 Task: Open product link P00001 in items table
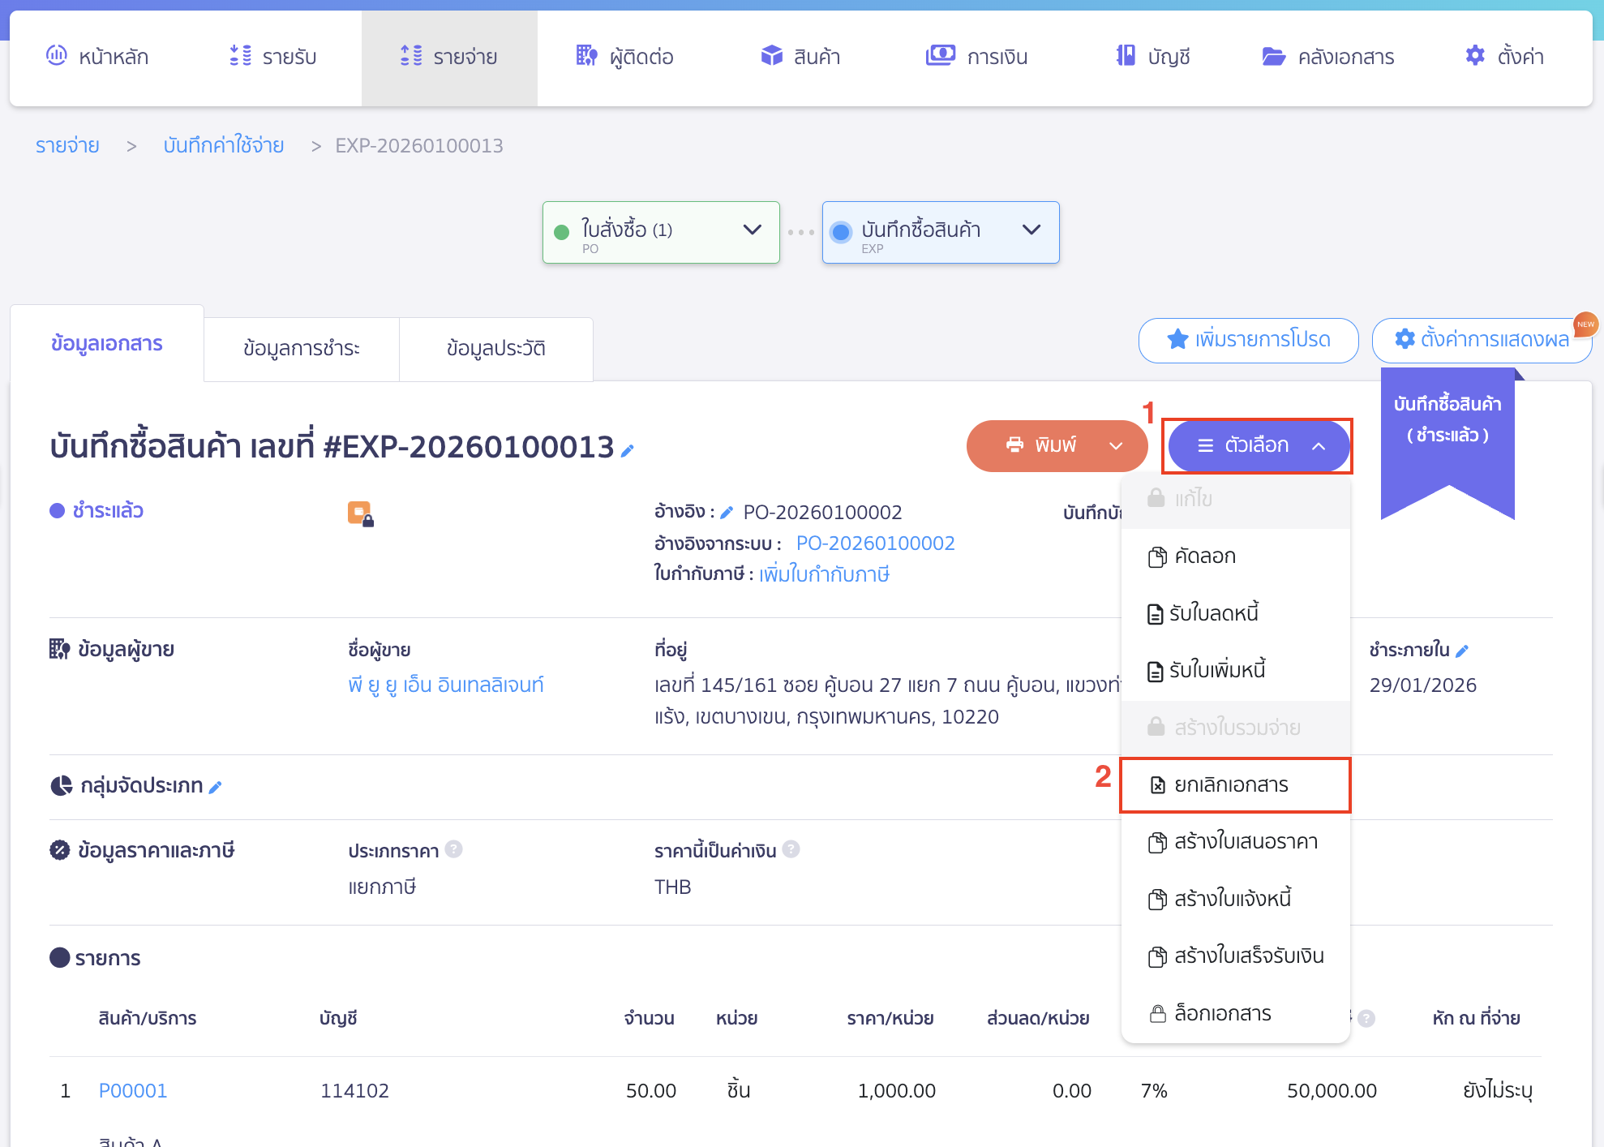(x=133, y=1090)
